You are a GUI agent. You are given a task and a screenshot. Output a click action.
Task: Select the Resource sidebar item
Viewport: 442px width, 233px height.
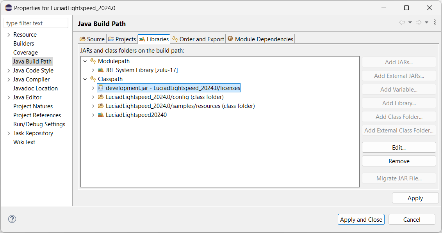point(25,35)
